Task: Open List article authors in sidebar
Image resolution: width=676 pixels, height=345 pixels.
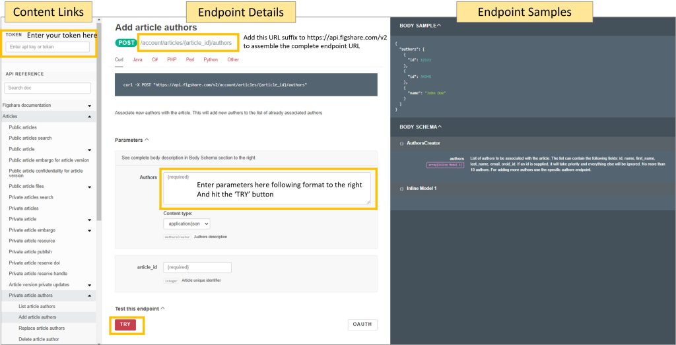Action: (37, 307)
